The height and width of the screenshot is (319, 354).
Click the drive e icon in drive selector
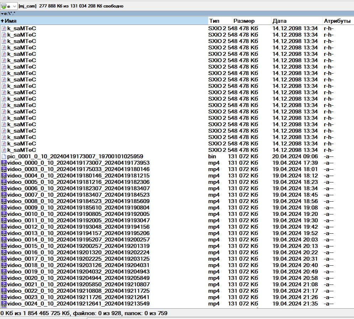click(4, 6)
